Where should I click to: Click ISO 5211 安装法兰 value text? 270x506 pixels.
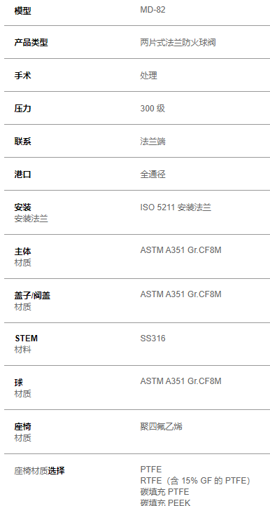pos(176,207)
